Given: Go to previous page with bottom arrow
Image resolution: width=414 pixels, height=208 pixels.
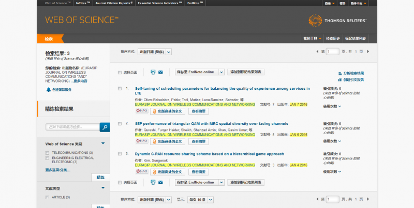Looking at the screenshot, I should point(317,199).
